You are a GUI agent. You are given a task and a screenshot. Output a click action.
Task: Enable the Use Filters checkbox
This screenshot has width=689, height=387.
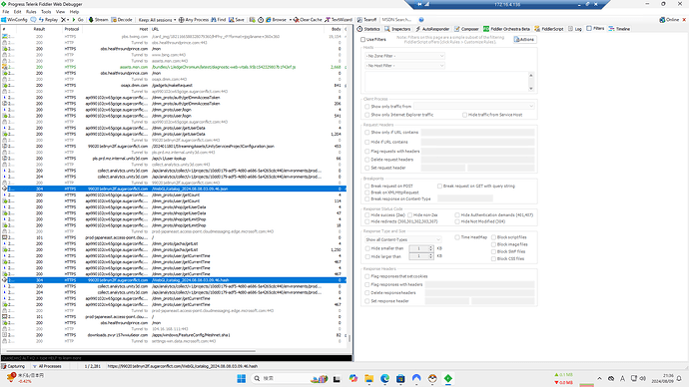(x=362, y=40)
